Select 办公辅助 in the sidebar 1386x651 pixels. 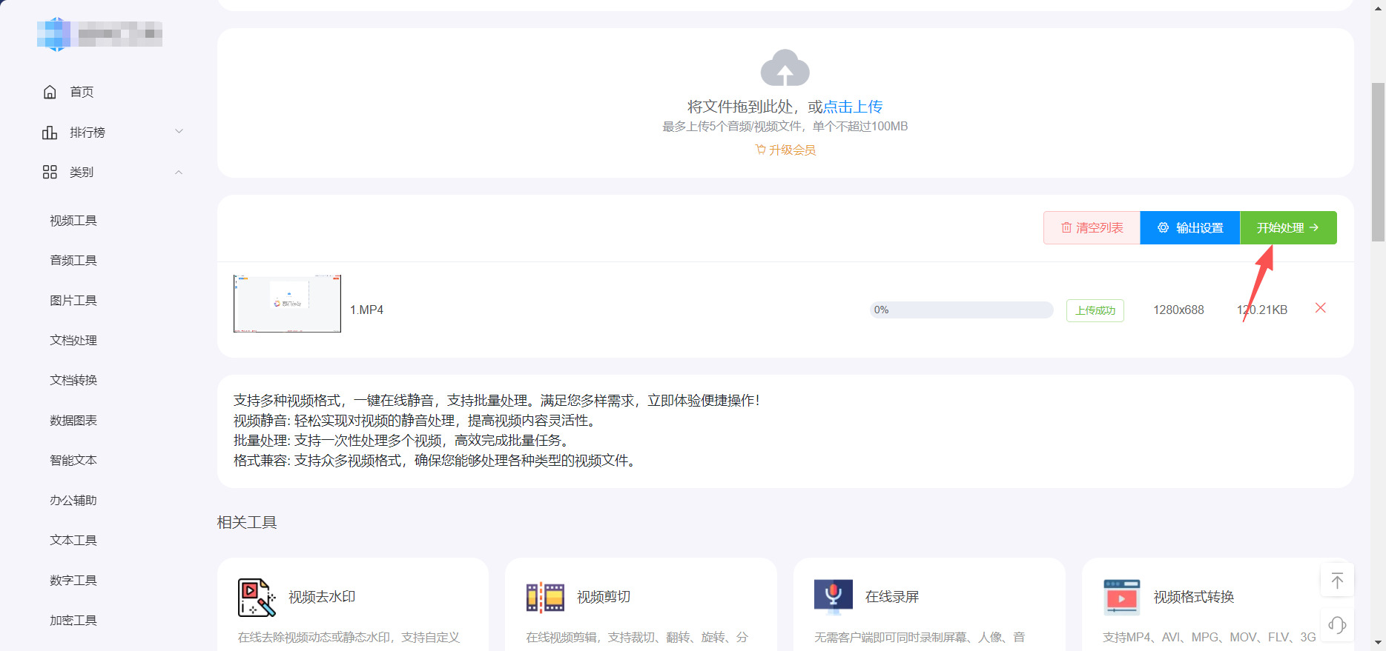coord(73,501)
